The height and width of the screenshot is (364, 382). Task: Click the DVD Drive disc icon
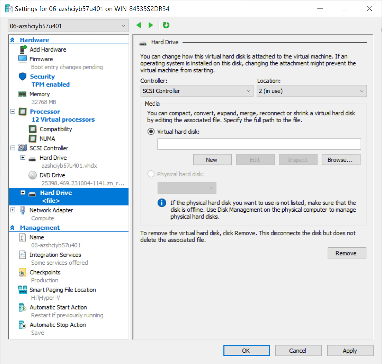point(32,175)
